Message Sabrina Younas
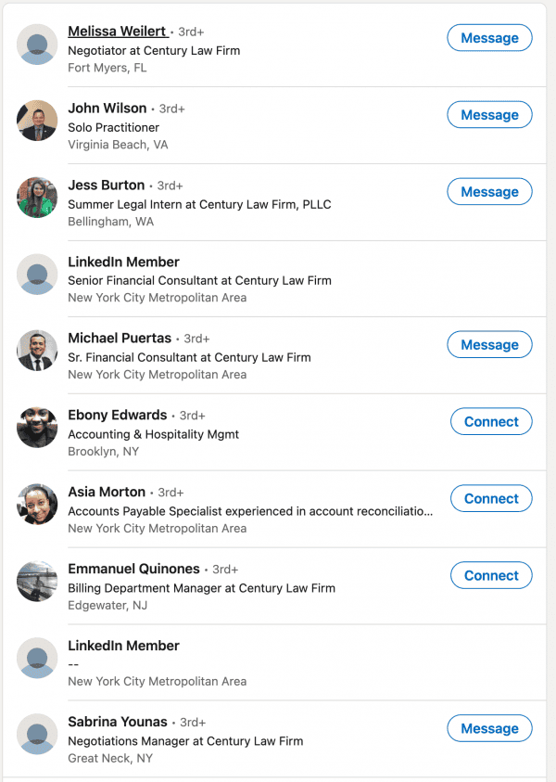The width and height of the screenshot is (556, 782). coord(489,729)
